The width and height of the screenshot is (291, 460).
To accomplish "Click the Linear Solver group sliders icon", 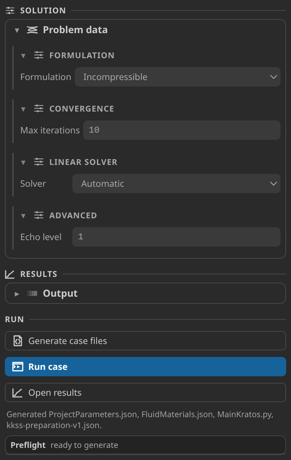I will click(x=39, y=162).
